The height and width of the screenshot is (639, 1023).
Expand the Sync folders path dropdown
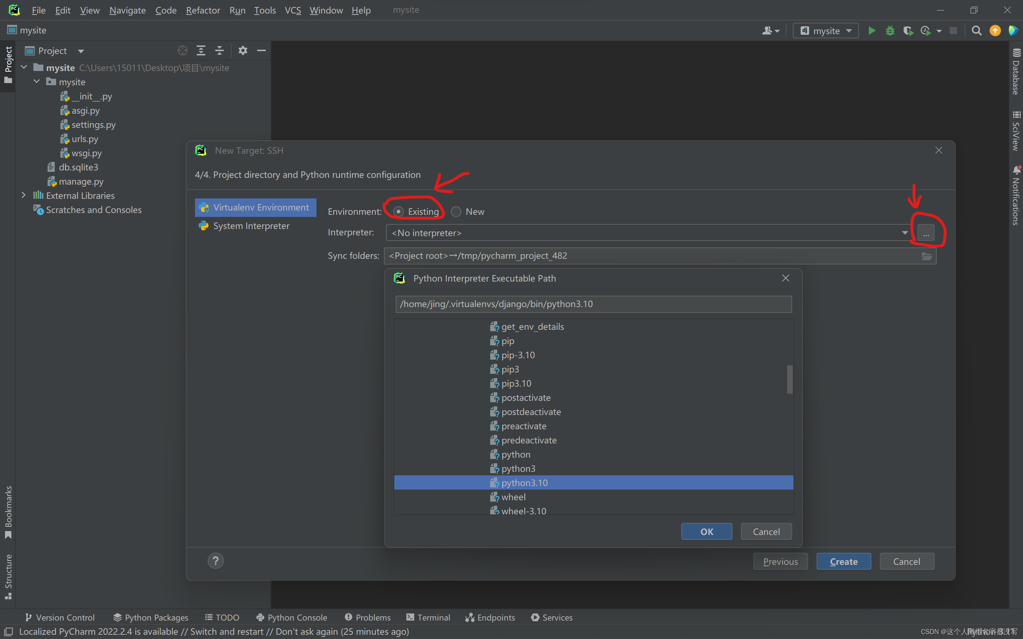tap(926, 256)
